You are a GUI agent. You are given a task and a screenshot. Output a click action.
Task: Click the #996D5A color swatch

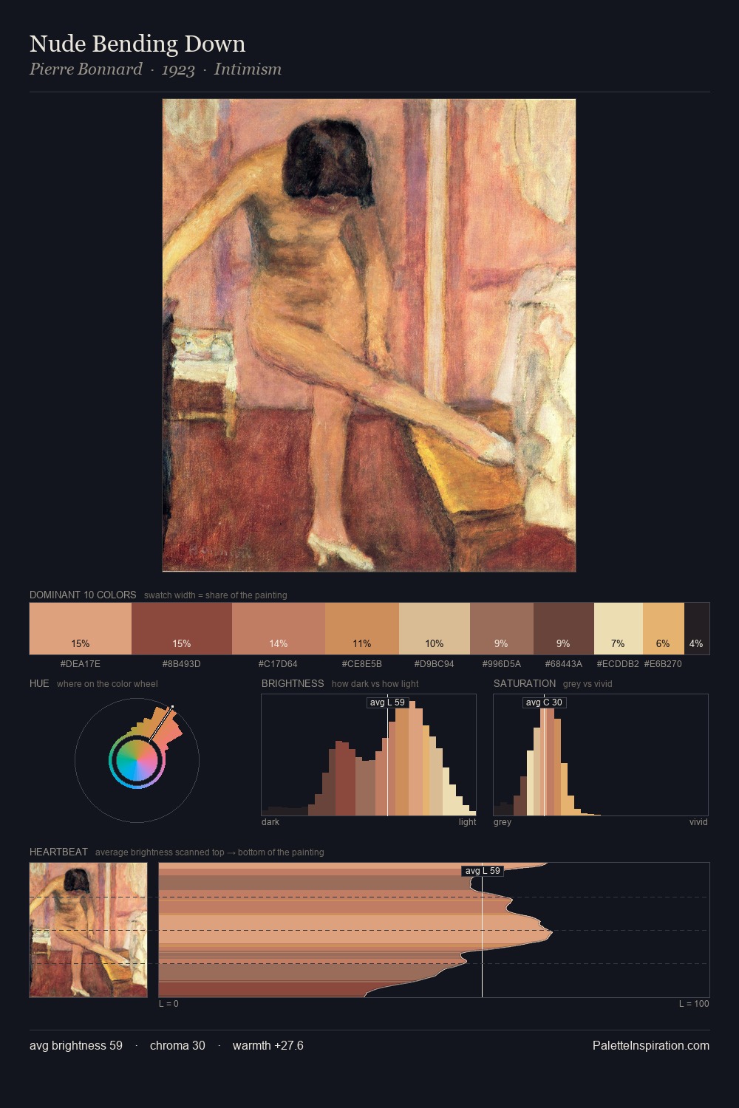[x=502, y=629]
